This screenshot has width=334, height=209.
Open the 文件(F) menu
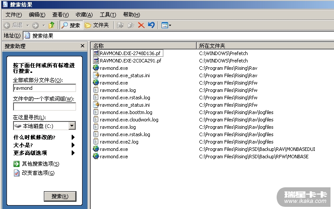click(13, 15)
